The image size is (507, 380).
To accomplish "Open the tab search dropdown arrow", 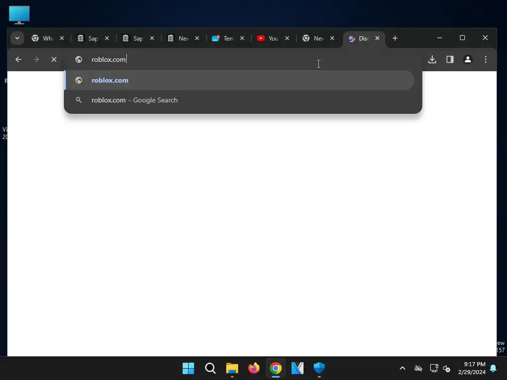I will point(17,38).
